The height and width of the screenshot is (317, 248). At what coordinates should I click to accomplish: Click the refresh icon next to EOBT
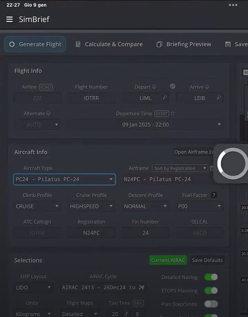click(173, 113)
